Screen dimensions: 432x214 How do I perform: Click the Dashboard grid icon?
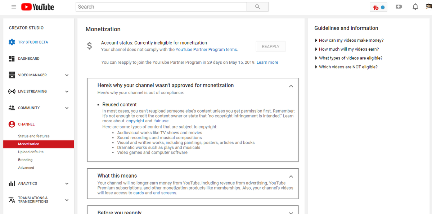coord(12,59)
